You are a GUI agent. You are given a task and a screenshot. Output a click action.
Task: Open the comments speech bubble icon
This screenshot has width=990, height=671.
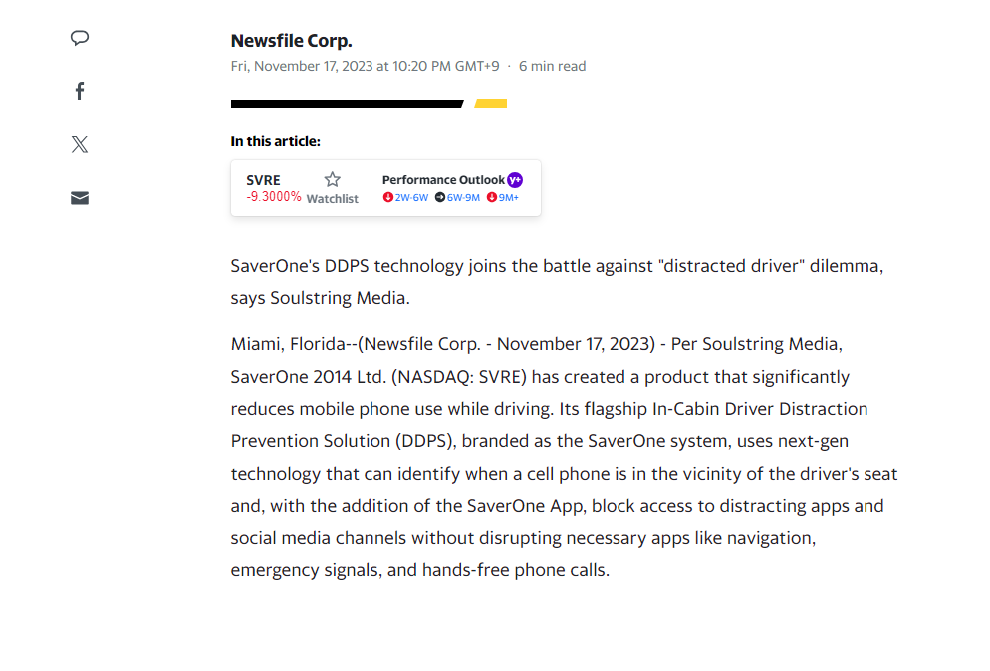[80, 38]
